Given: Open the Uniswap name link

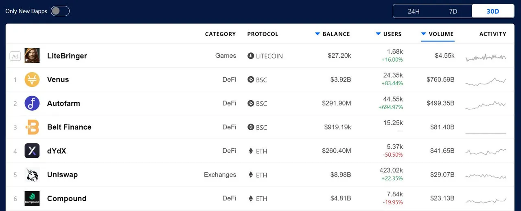Looking at the screenshot, I should [62, 174].
